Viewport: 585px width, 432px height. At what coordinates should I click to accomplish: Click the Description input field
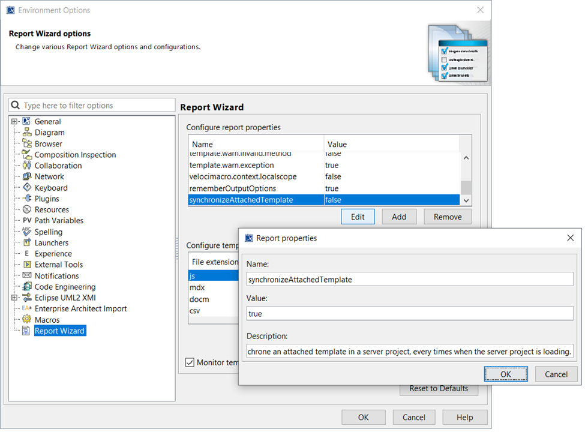coord(410,352)
